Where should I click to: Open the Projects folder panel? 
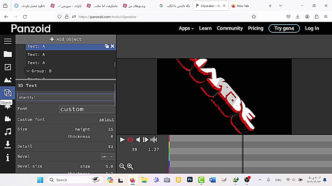(x=8, y=54)
